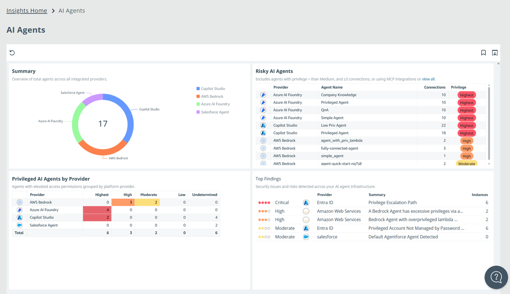The image size is (510, 294).
Task: Click the download export icon
Action: [495, 53]
